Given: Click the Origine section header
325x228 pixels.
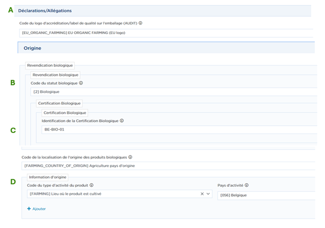Looking at the screenshot, I should click(32, 48).
